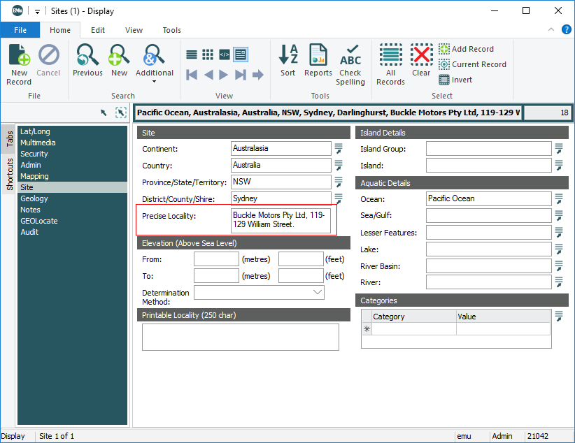Select the Geology tab in sidebar
The height and width of the screenshot is (443, 575).
pos(34,198)
